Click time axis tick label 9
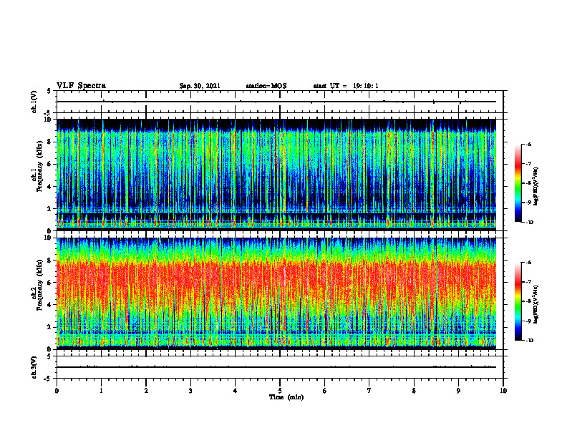This screenshot has width=567, height=438. pyautogui.click(x=458, y=391)
